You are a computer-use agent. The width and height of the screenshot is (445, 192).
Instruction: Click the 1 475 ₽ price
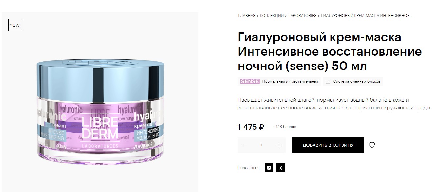click(x=251, y=127)
